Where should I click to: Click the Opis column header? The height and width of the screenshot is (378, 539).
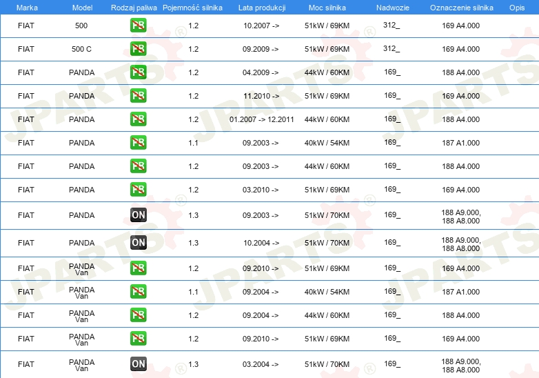click(x=517, y=8)
